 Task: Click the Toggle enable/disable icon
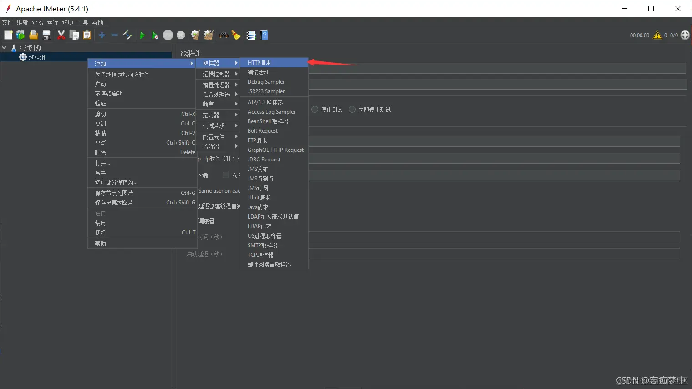click(127, 35)
